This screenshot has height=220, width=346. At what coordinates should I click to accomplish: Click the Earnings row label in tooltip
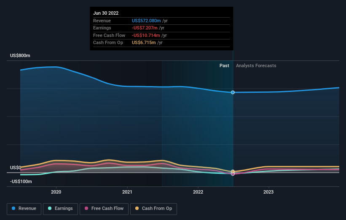(102, 28)
